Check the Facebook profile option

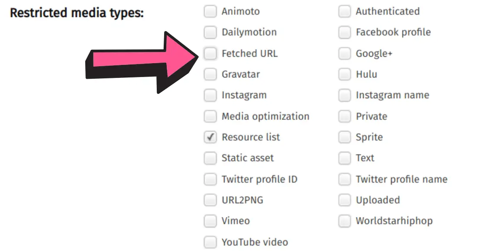click(x=345, y=32)
